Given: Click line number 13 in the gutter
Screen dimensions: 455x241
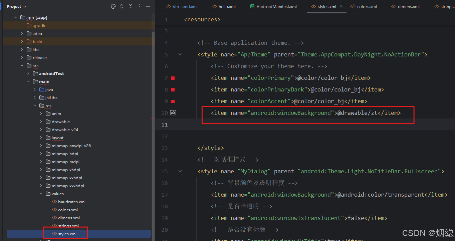Looking at the screenshot, I should point(164,148).
